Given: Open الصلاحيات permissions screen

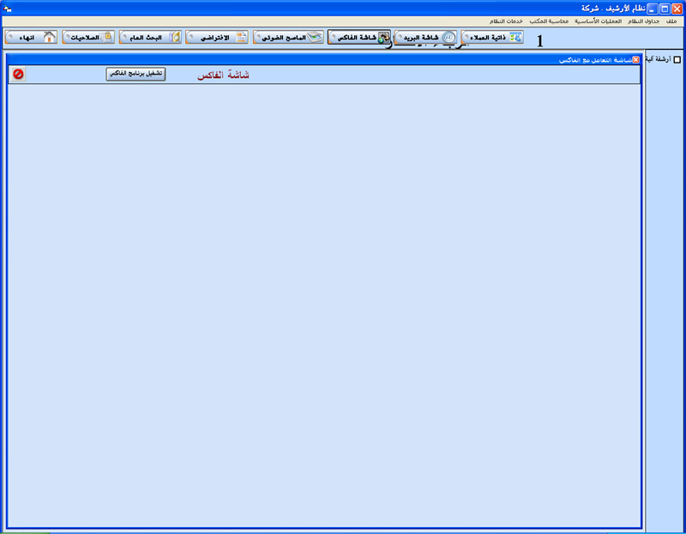Looking at the screenshot, I should (88, 38).
